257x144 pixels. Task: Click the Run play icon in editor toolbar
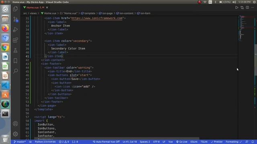pyautogui.click(x=237, y=8)
